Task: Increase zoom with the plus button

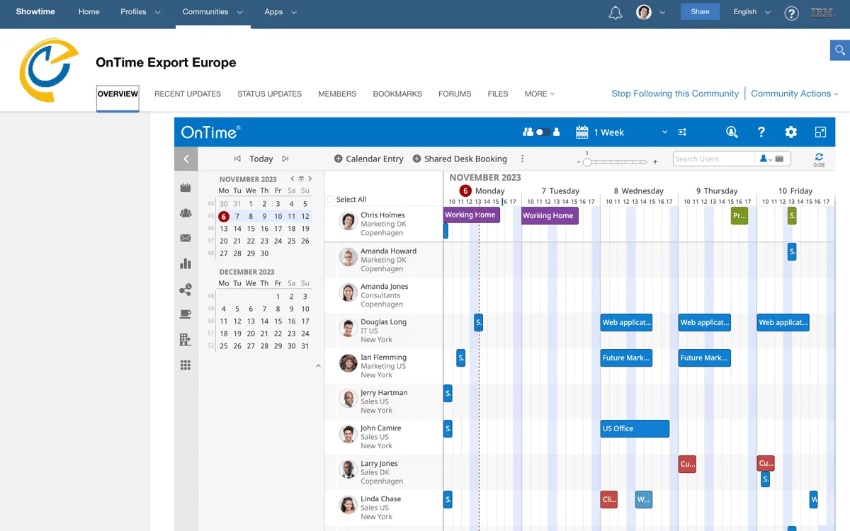Action: pyautogui.click(x=655, y=162)
